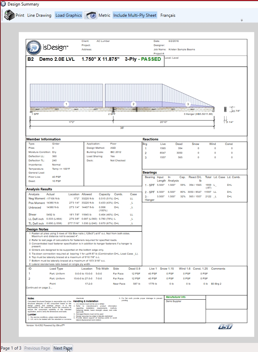Click the PASSED status text
Image resolution: width=258 pixels, height=352 pixels.
(151, 59)
